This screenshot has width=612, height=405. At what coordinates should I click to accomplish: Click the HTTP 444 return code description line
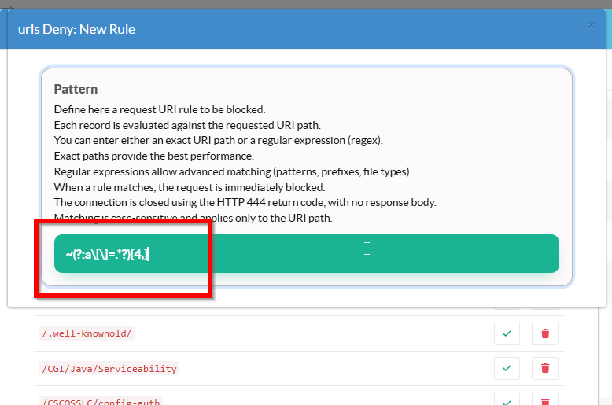point(245,202)
